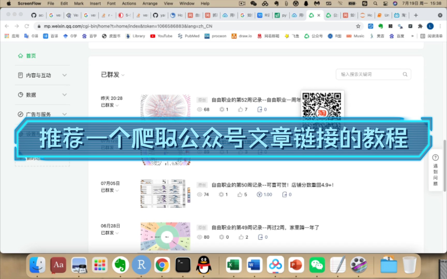Image resolution: width=447 pixels, height=279 pixels.
Task: Open Chrome extensions puzzle icon
Action: pyautogui.click(x=420, y=26)
